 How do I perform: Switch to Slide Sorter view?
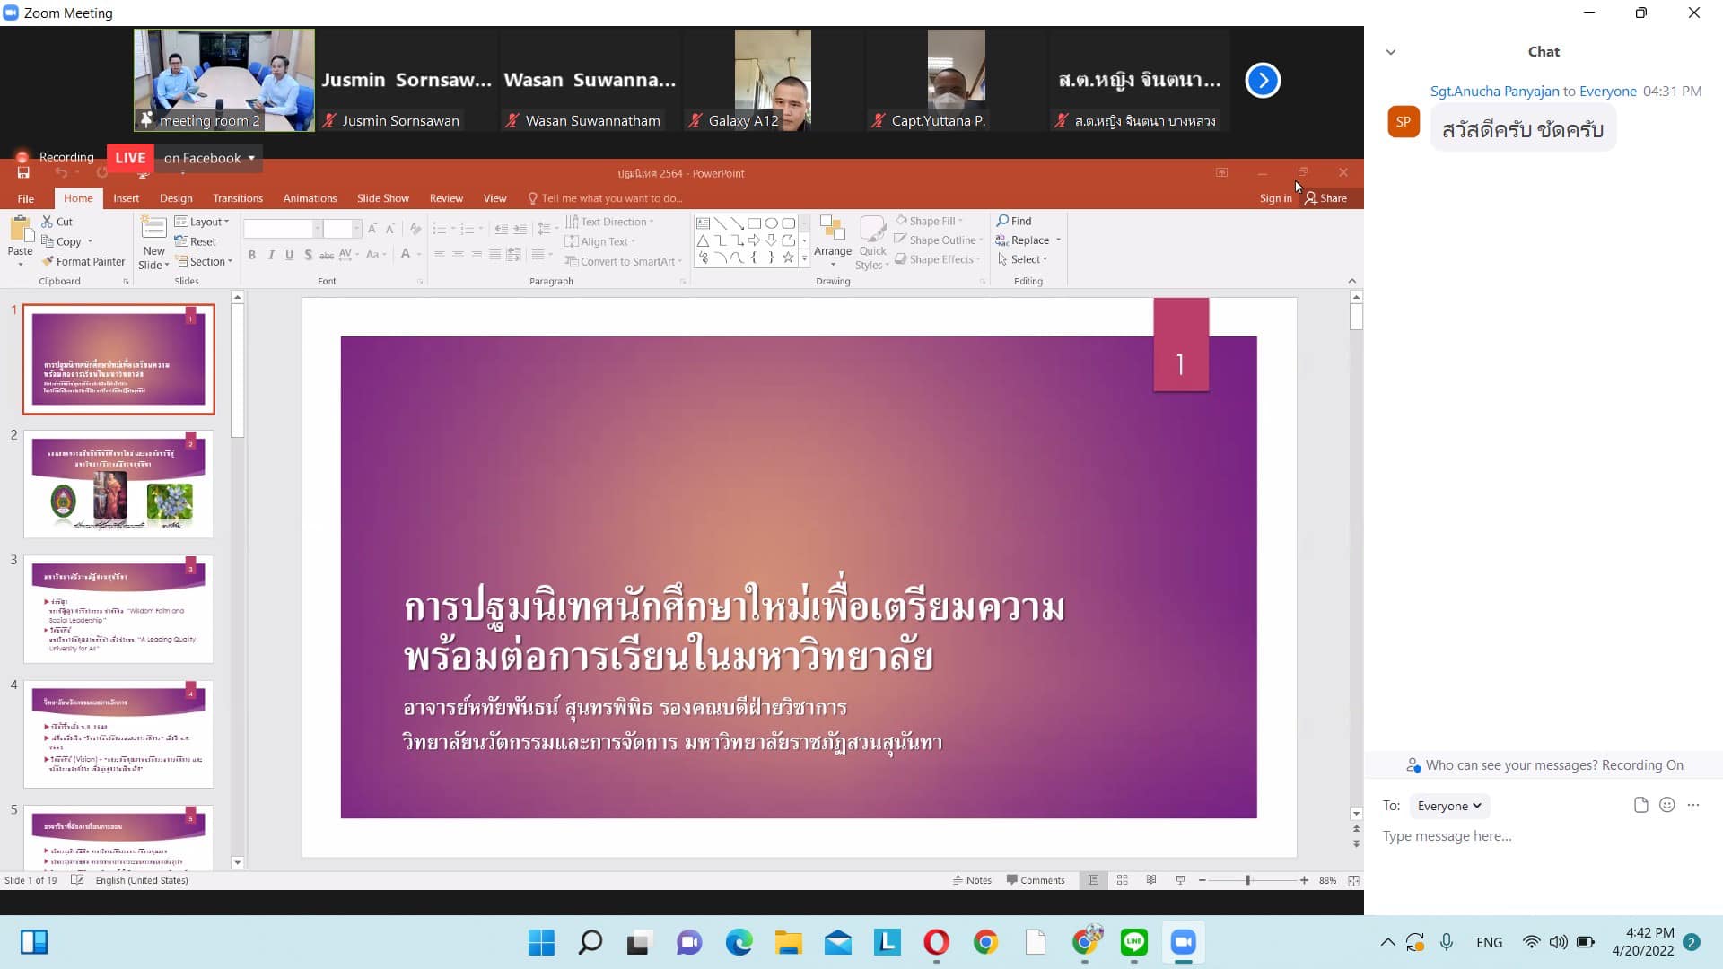[x=1122, y=880]
